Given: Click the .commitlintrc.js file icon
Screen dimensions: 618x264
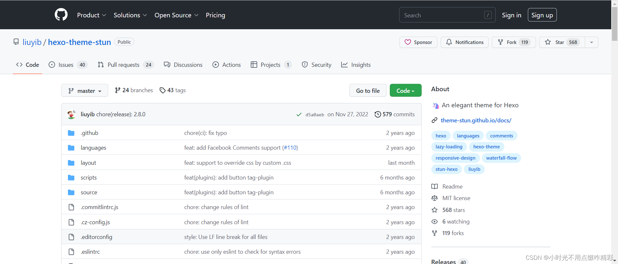Looking at the screenshot, I should click(71, 207).
